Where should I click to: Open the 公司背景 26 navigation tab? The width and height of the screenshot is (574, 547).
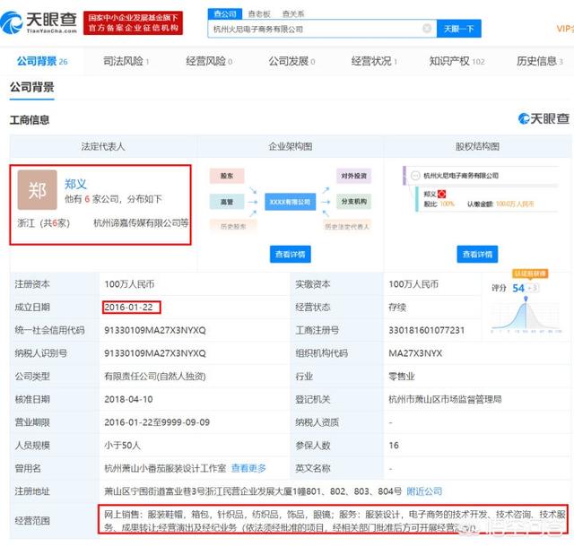(x=42, y=61)
